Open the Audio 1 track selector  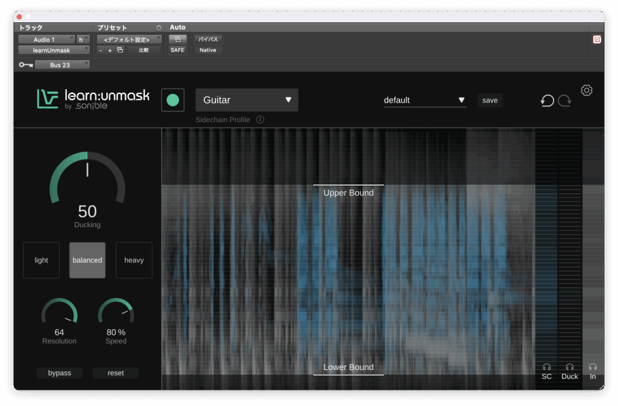click(46, 39)
